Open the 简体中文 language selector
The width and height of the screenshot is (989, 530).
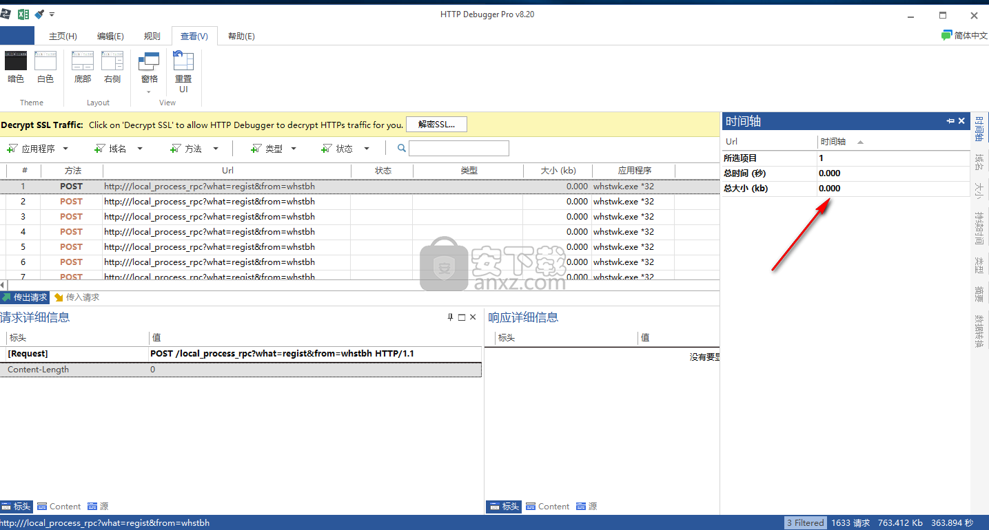(x=964, y=35)
